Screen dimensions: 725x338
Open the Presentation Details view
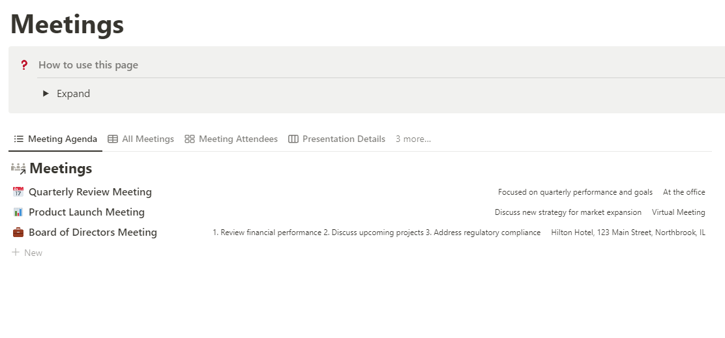pos(344,139)
